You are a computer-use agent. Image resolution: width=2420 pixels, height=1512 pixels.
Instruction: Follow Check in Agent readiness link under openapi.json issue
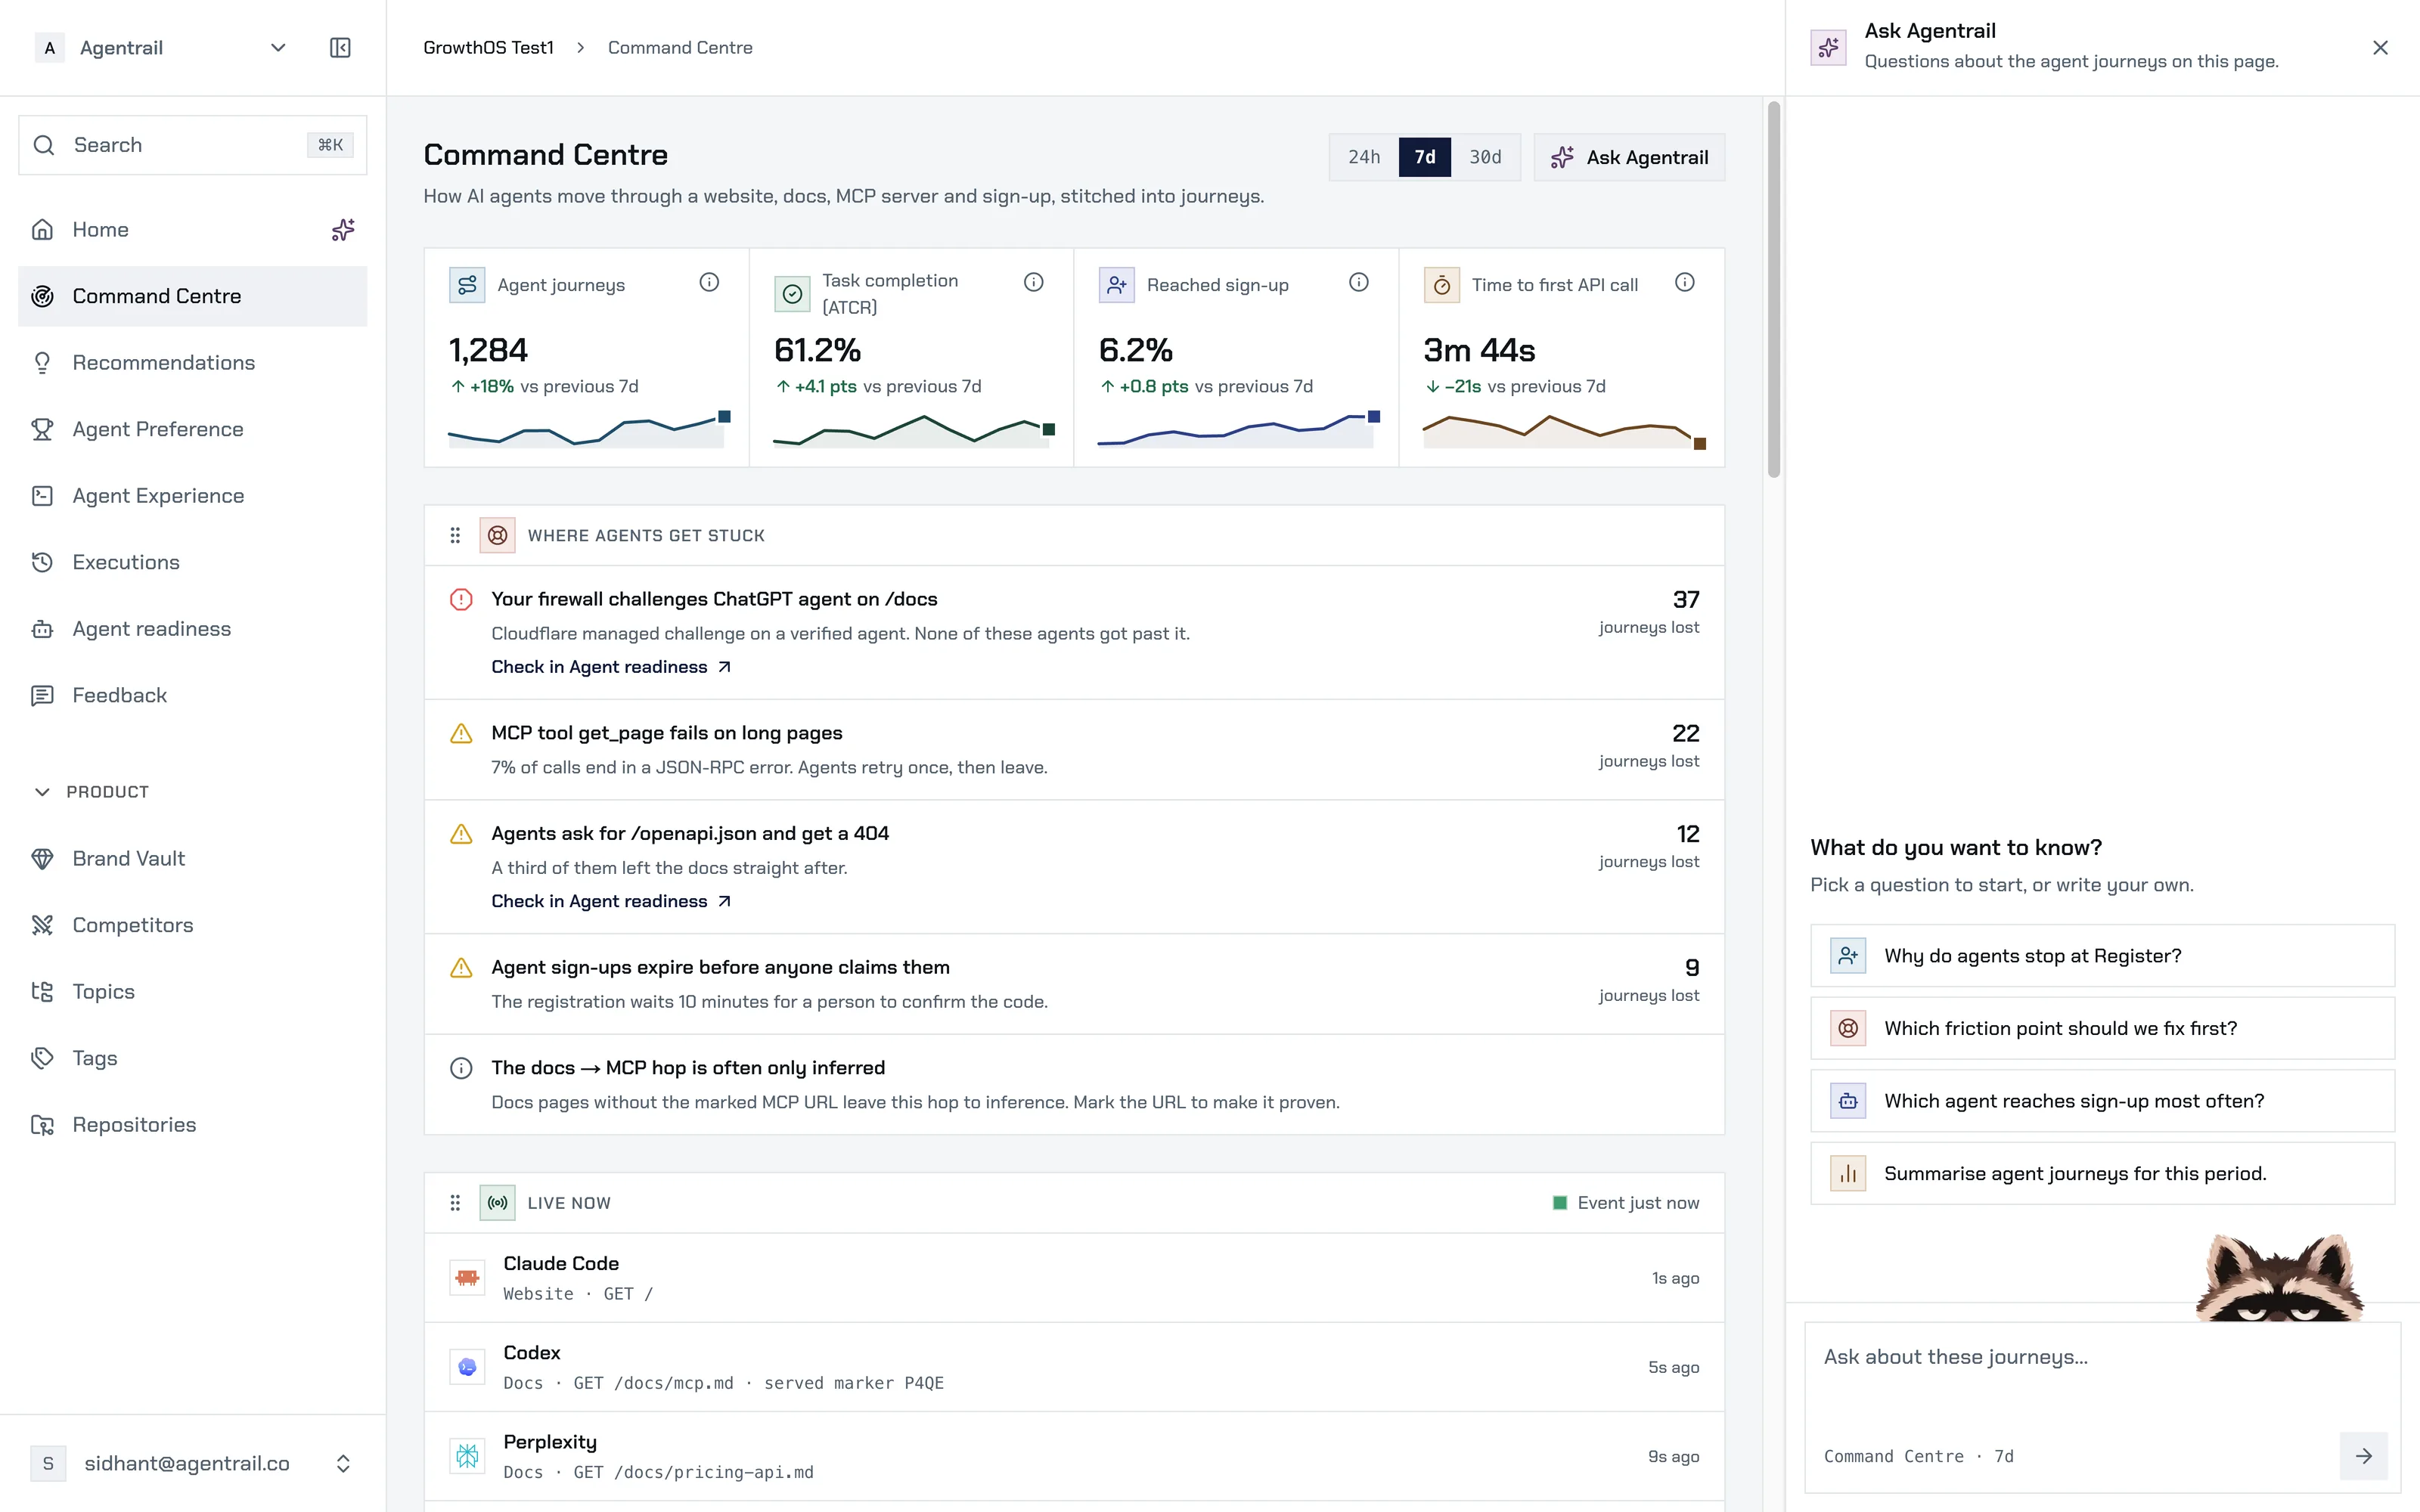pos(611,901)
